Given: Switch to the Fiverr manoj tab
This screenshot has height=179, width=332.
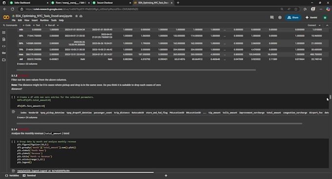Looking at the screenshot, I should pos(70,3).
